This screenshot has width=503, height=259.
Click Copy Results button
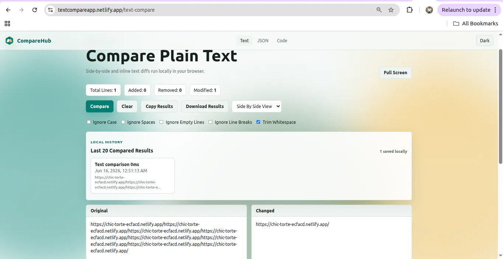point(159,107)
